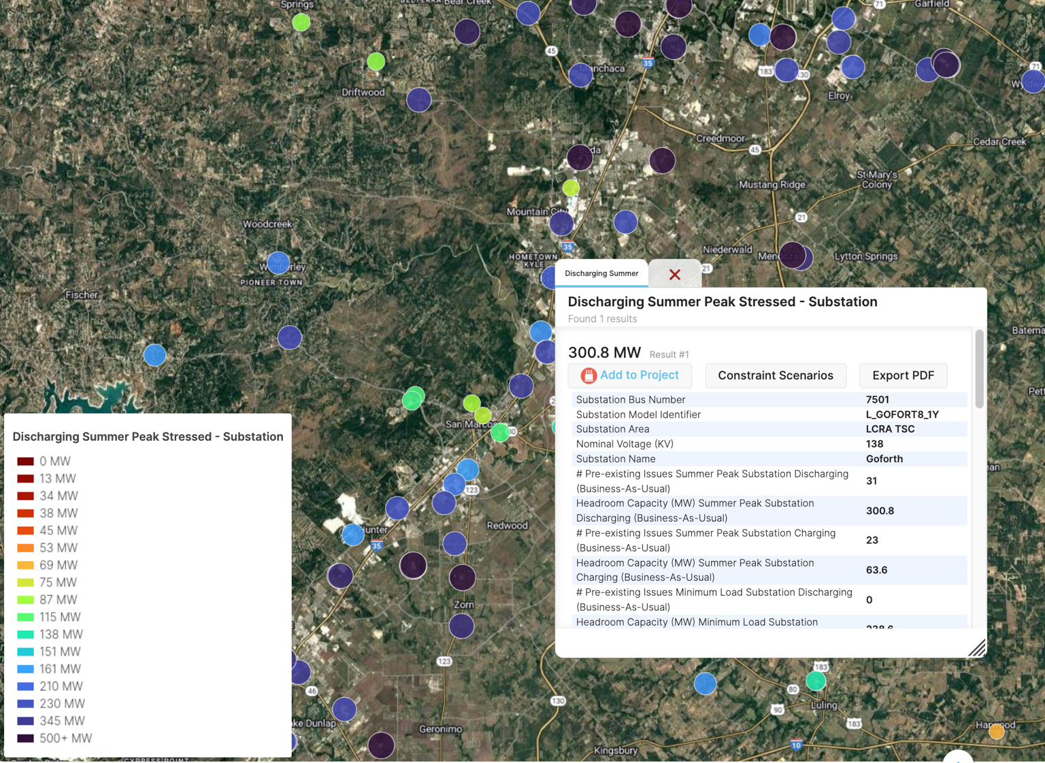1045x763 pixels.
Task: Click the orange substation marker near Harwood
Action: click(996, 731)
